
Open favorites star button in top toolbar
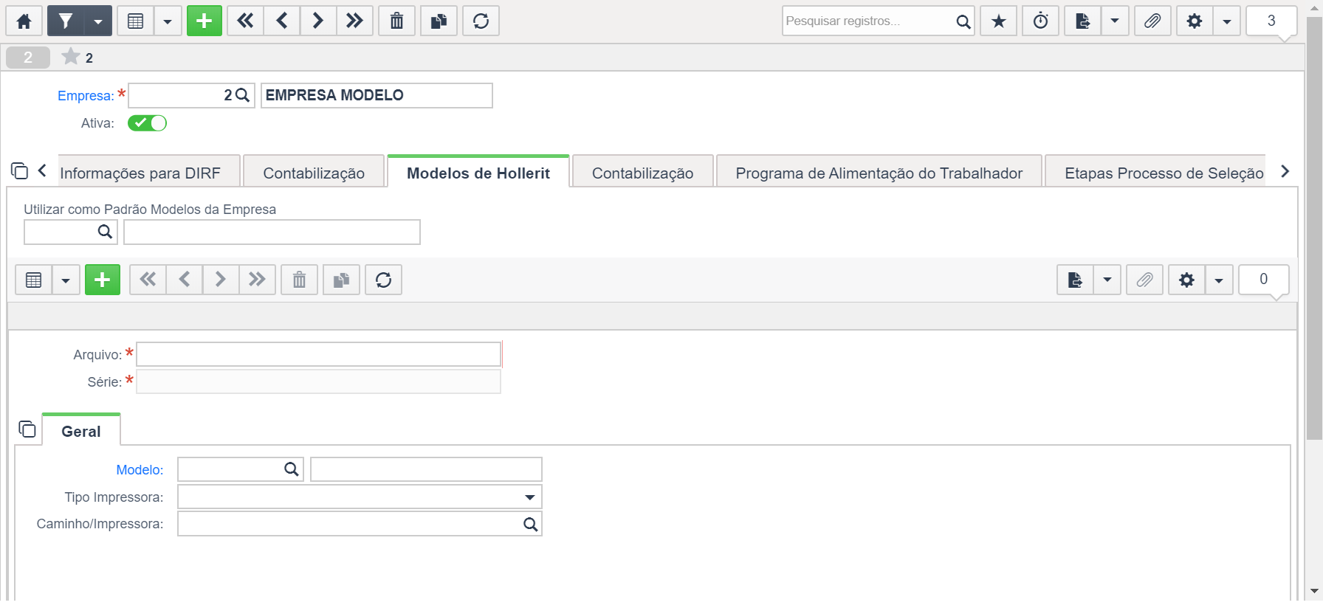998,21
